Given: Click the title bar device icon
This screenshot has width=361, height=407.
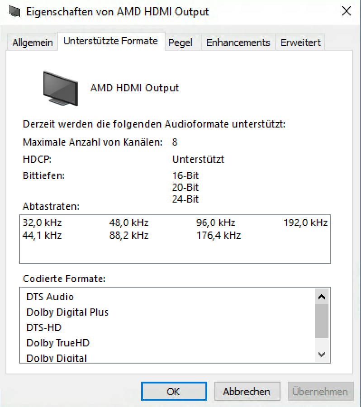Looking at the screenshot, I should (14, 12).
